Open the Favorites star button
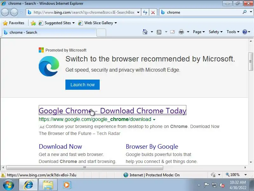254x191 pixels. click(x=13, y=23)
